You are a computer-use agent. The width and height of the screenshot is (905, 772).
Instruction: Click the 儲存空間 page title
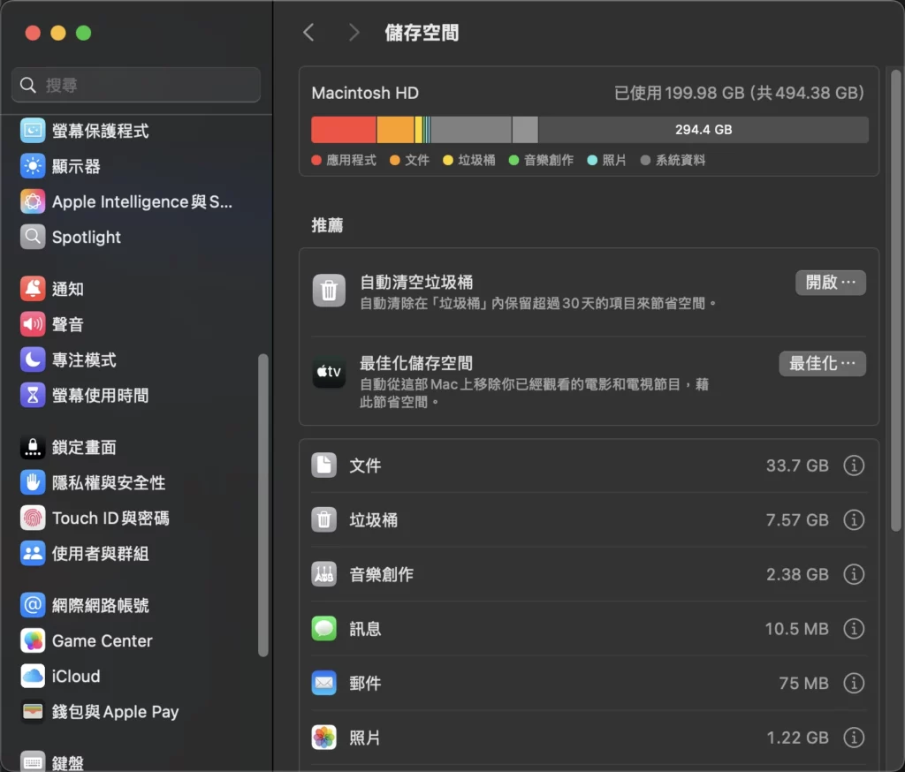point(422,33)
